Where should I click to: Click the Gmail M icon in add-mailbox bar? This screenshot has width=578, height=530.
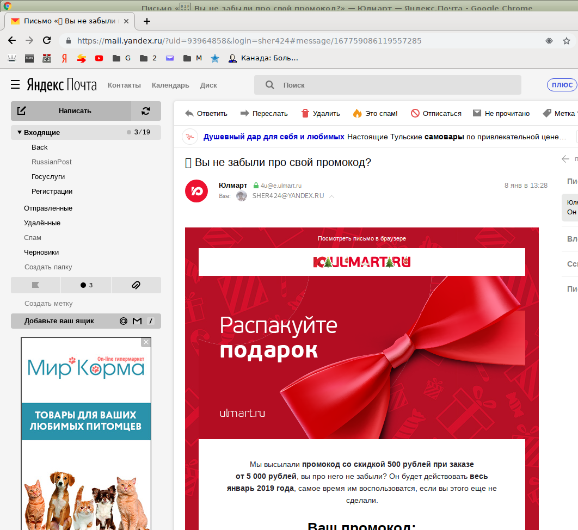pos(137,321)
